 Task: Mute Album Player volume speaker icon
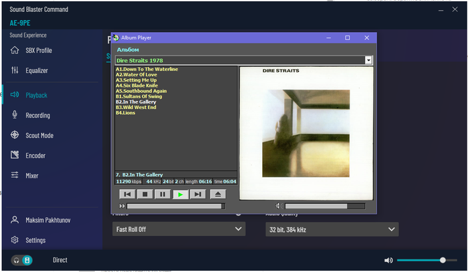click(278, 206)
